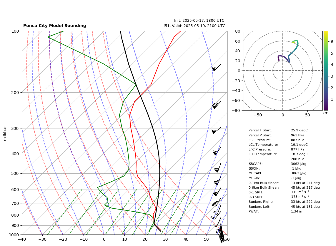Image resolution: width=336 pixels, height=246 pixels.
Task: Select the "−50" tick on the hodograph horizontal axis
Action: coord(258,115)
